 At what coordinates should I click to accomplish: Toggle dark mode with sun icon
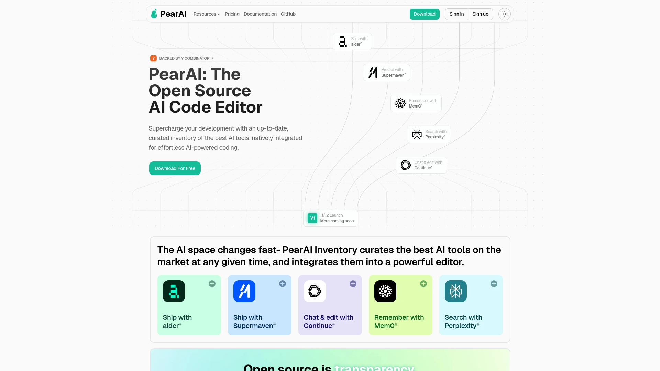coord(505,14)
